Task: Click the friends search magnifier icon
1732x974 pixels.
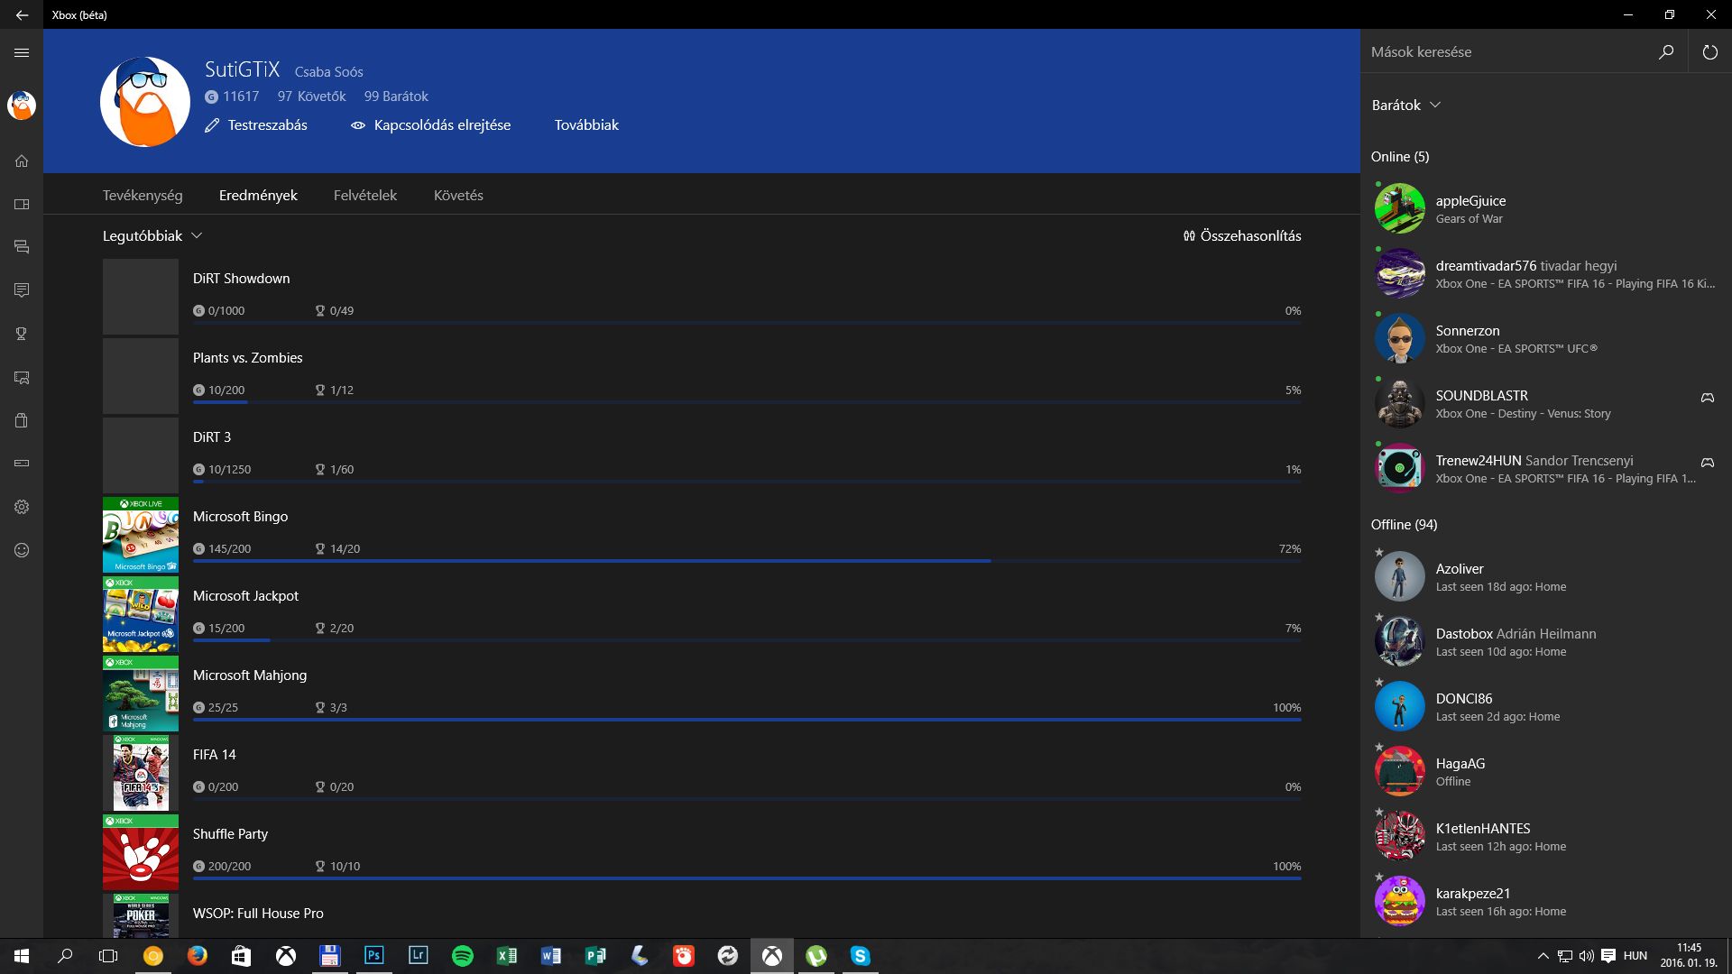Action: tap(1666, 52)
